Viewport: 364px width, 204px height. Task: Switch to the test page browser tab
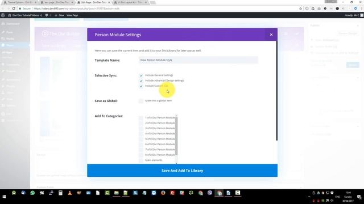coord(57,2)
